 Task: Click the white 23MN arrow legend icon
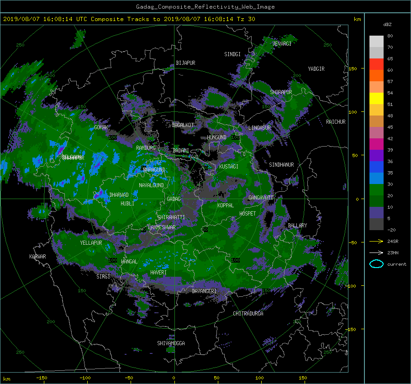point(376,252)
